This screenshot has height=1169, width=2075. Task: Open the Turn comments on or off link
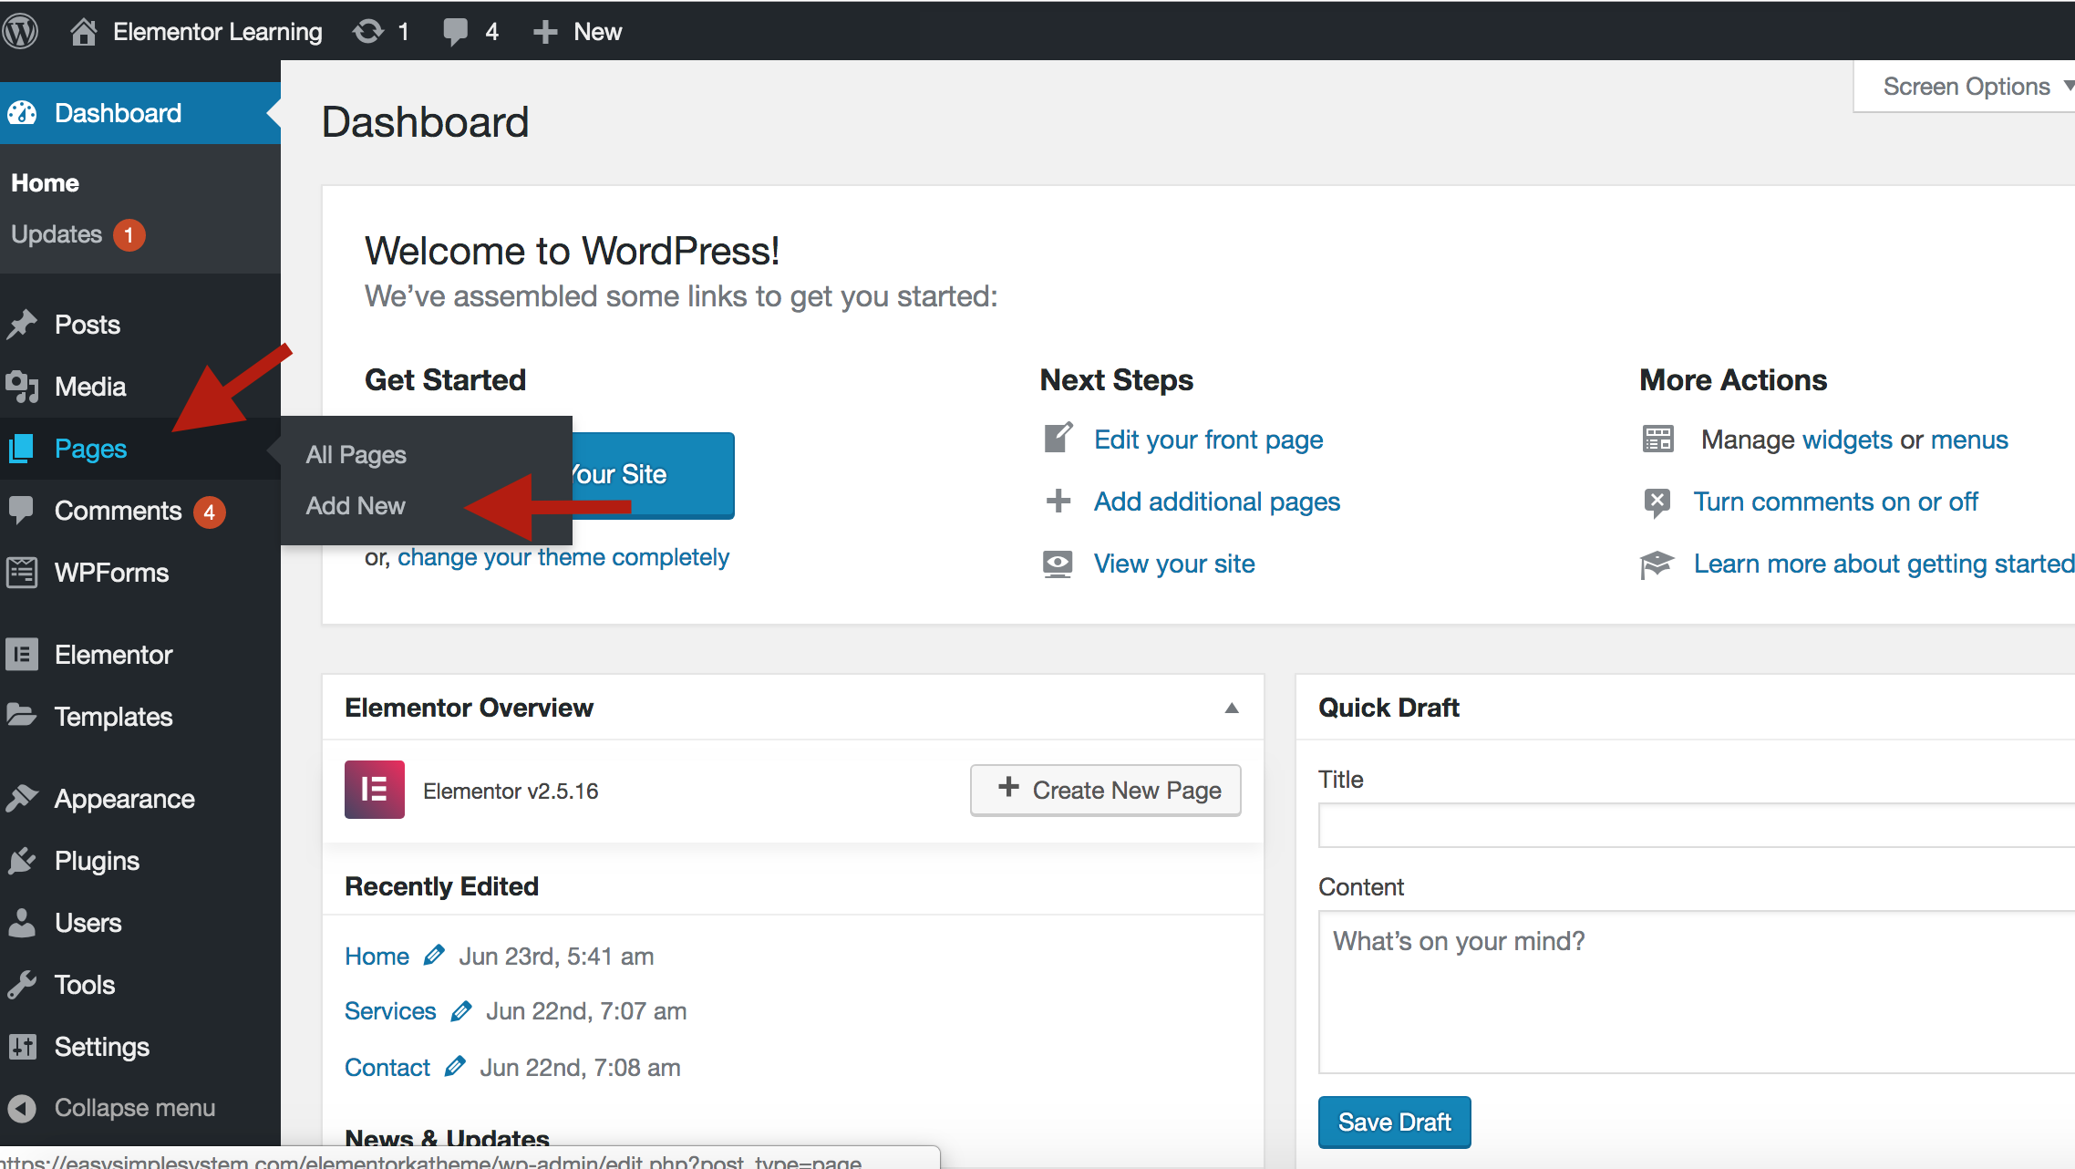[x=1834, y=502]
